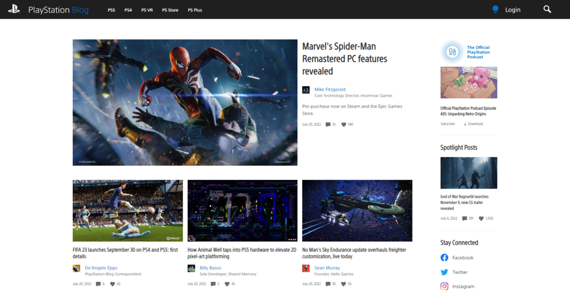The width and height of the screenshot is (570, 294).
Task: Click the podcast Download link
Action: point(475,124)
